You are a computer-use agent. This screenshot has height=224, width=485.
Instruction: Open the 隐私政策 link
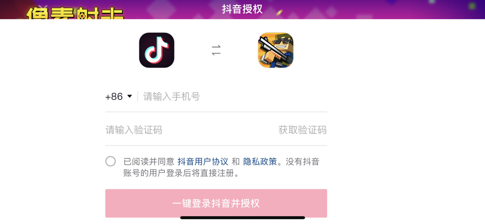260,162
